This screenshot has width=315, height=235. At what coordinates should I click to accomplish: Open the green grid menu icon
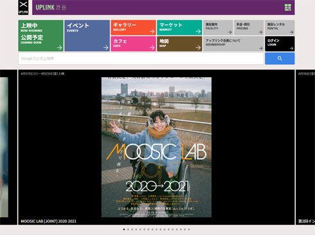point(288,7)
